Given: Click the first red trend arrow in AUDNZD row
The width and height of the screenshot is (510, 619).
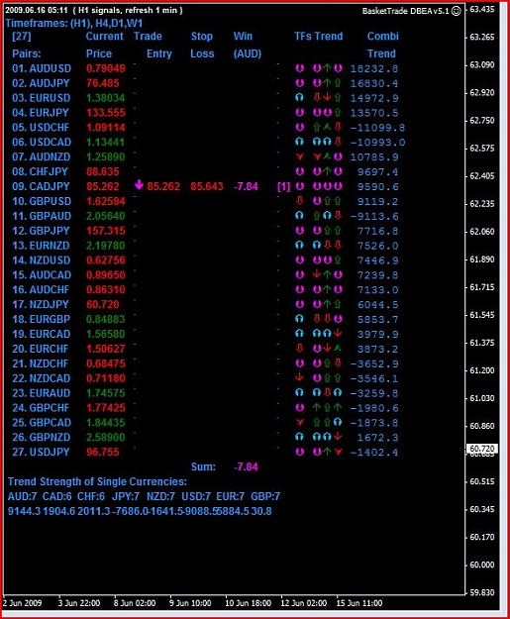Looking at the screenshot, I should [300, 156].
